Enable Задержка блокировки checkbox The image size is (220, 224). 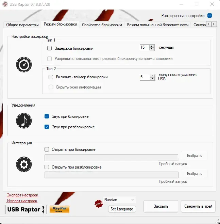click(50, 48)
